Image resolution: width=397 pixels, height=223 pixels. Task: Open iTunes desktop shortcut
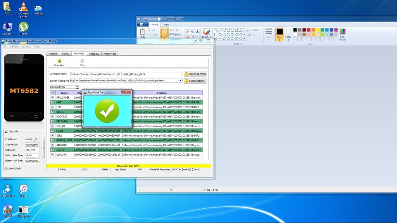point(23,190)
